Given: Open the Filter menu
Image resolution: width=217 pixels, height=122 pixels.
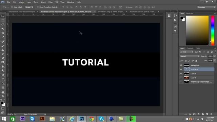Looking at the screenshot, I should pyautogui.click(x=51, y=2).
